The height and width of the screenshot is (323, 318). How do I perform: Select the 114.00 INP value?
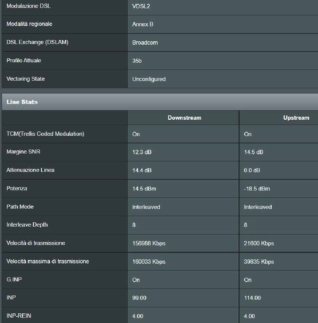tap(252, 298)
